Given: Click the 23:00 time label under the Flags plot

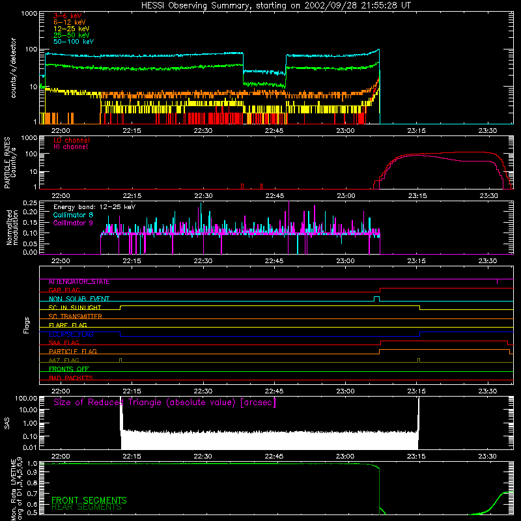Looking at the screenshot, I should [x=346, y=391].
